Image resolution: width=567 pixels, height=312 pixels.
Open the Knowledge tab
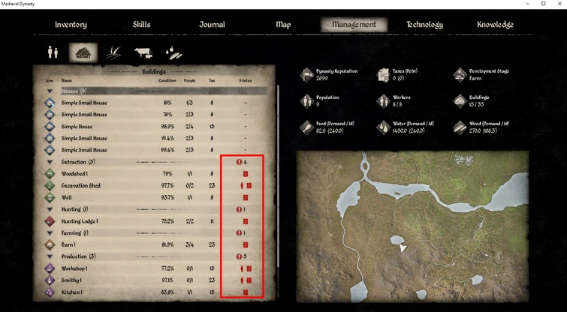point(495,25)
